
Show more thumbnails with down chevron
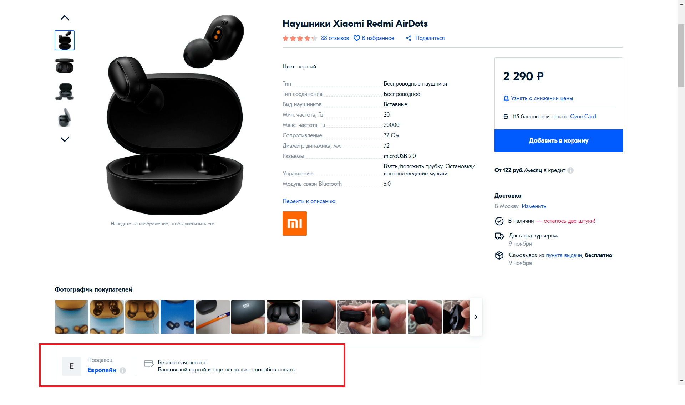[x=65, y=139]
